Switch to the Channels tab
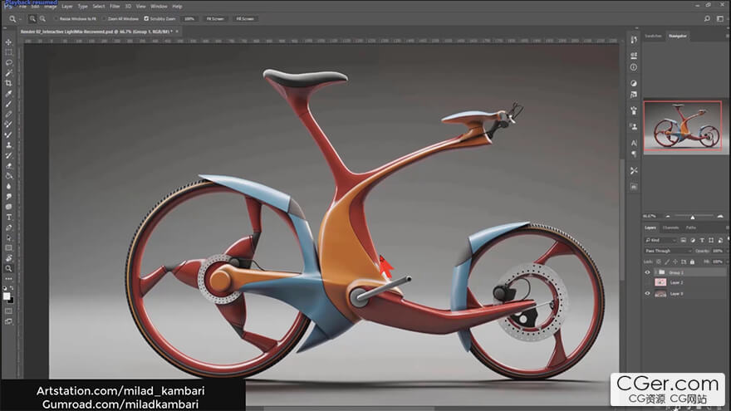731x411 pixels. click(x=670, y=227)
